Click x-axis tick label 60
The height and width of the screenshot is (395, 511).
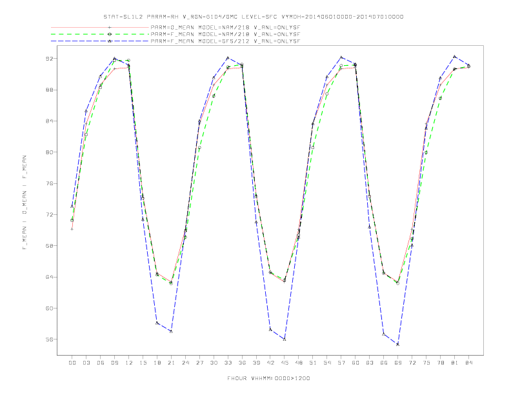point(356,363)
